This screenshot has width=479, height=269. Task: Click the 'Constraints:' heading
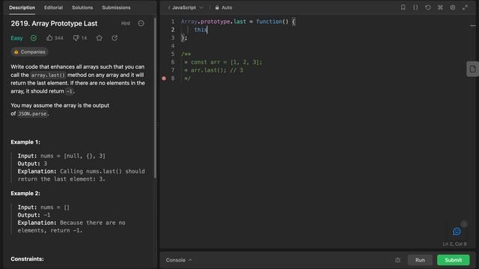(27, 259)
